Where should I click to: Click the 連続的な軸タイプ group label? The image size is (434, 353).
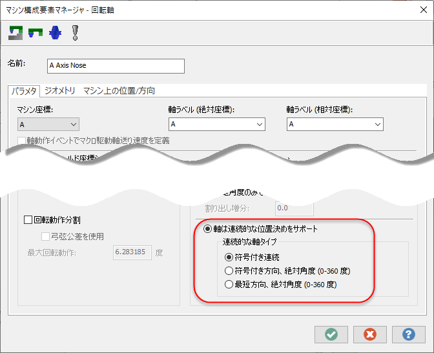(249, 242)
